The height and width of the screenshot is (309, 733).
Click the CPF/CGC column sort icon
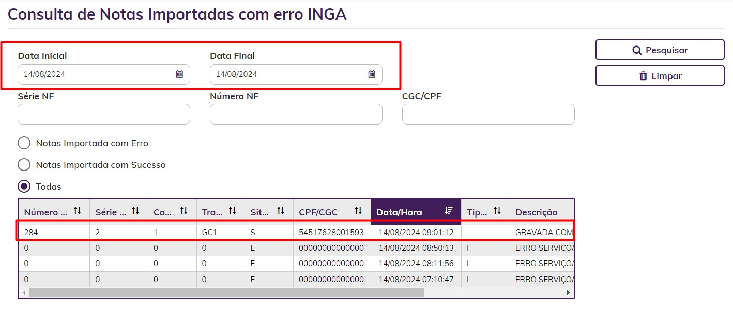(358, 211)
